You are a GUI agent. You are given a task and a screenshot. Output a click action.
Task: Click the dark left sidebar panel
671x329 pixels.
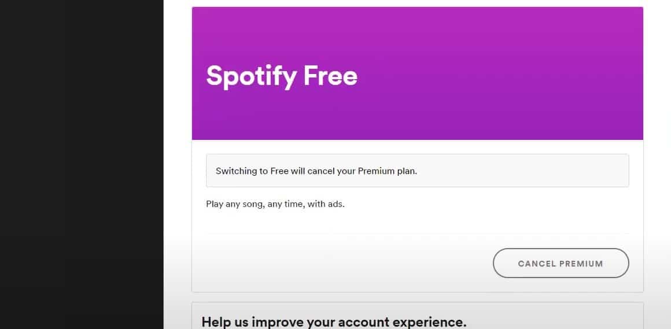point(82,165)
